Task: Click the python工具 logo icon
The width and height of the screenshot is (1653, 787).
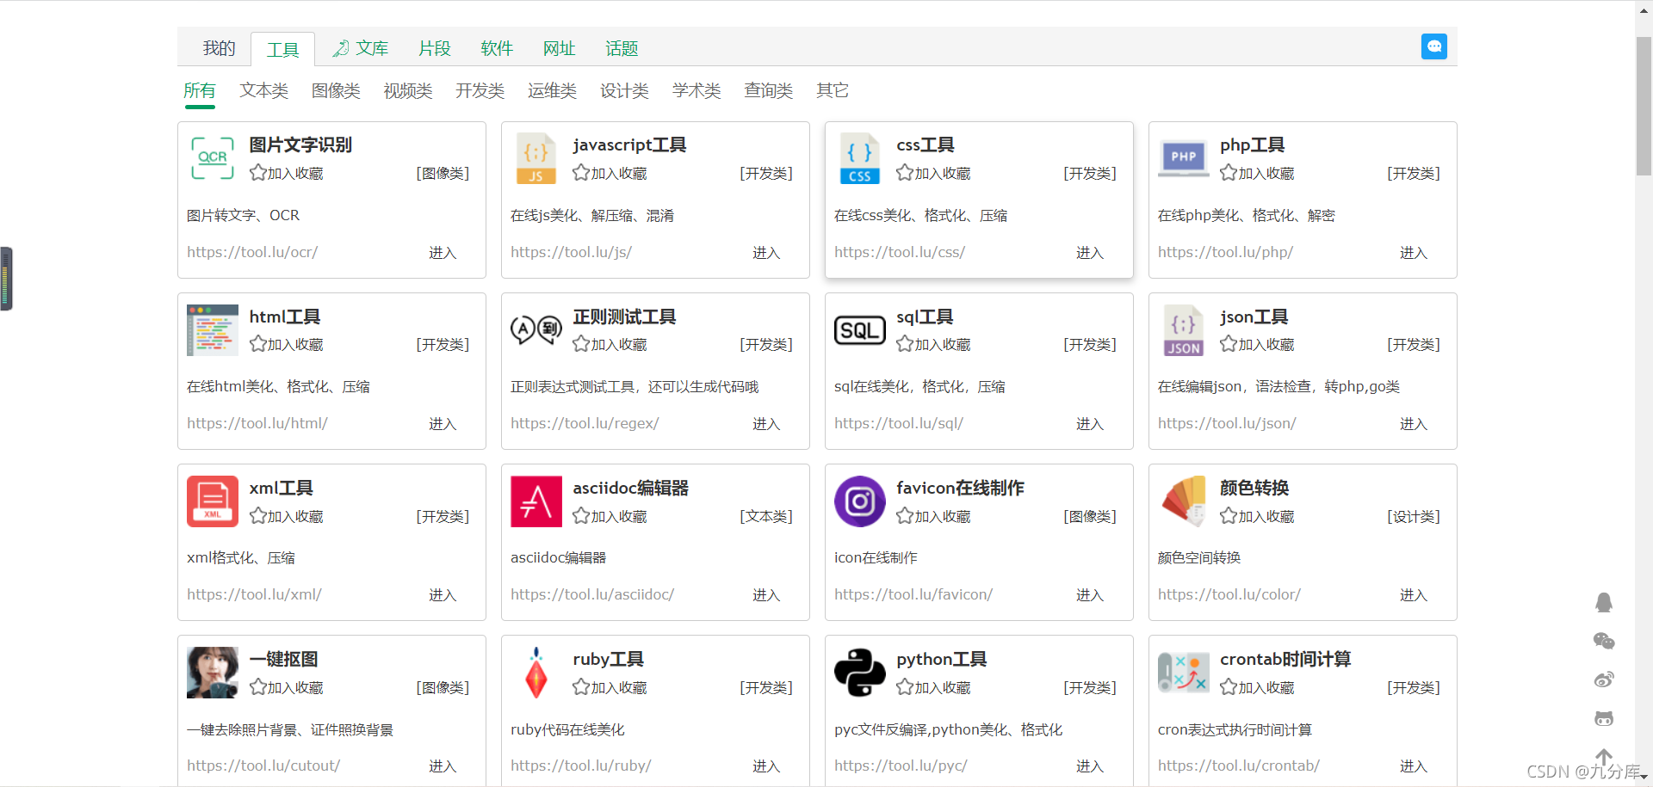Action: [859, 672]
